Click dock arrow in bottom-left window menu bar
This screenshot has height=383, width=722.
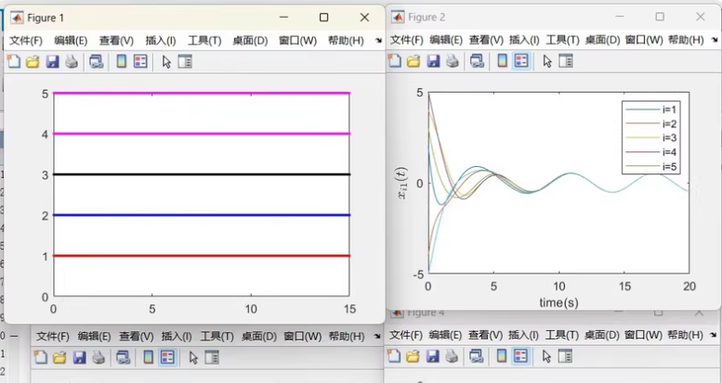378,337
